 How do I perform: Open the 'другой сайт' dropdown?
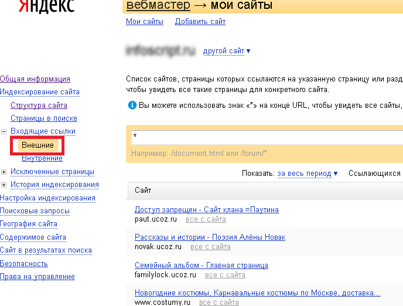point(227,51)
